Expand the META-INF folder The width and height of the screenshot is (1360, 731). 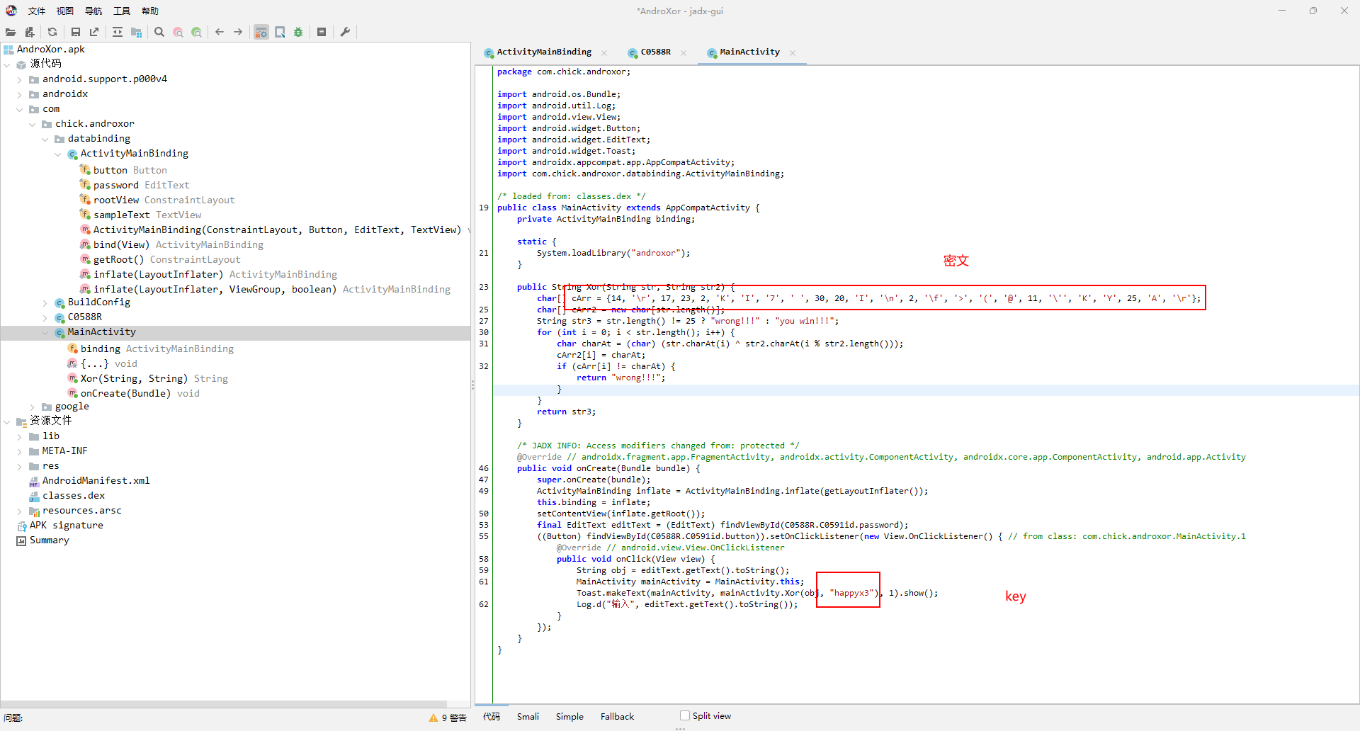[x=20, y=452]
